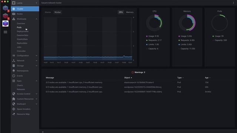Click the red warning icon beside Warnings
The height and width of the screenshot is (133, 237).
coord(133,72)
